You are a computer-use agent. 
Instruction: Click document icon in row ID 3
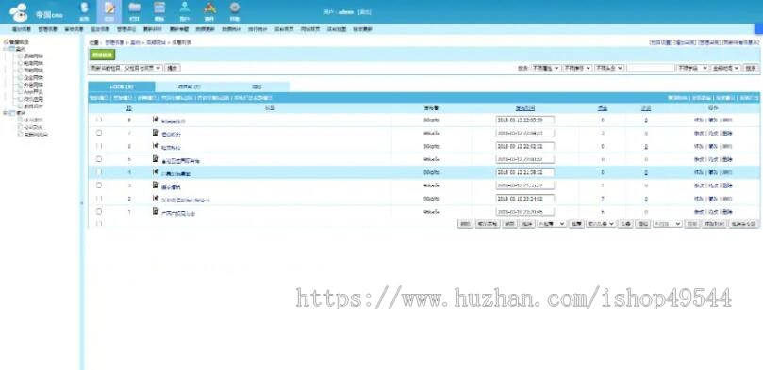(156, 185)
